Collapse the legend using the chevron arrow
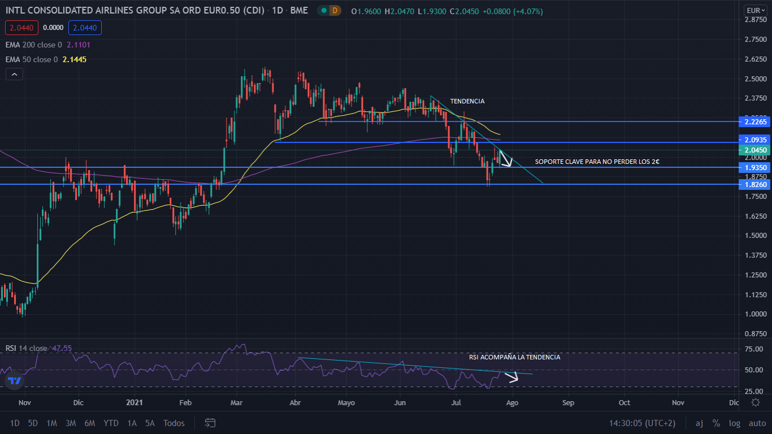The image size is (772, 434). click(14, 73)
